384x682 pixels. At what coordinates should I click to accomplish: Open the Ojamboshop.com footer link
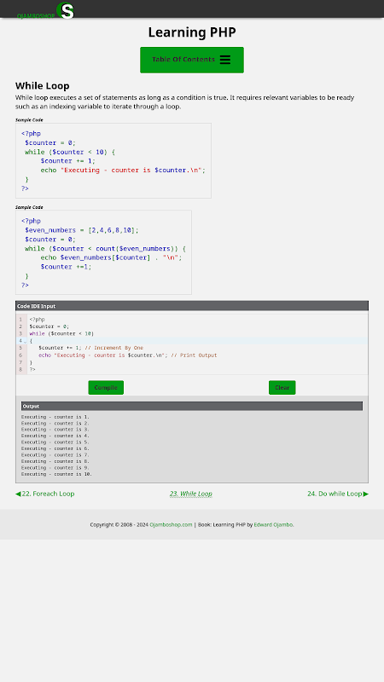click(171, 524)
